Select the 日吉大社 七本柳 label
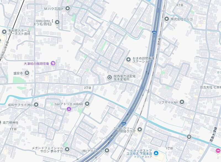 click(x=211, y=87)
